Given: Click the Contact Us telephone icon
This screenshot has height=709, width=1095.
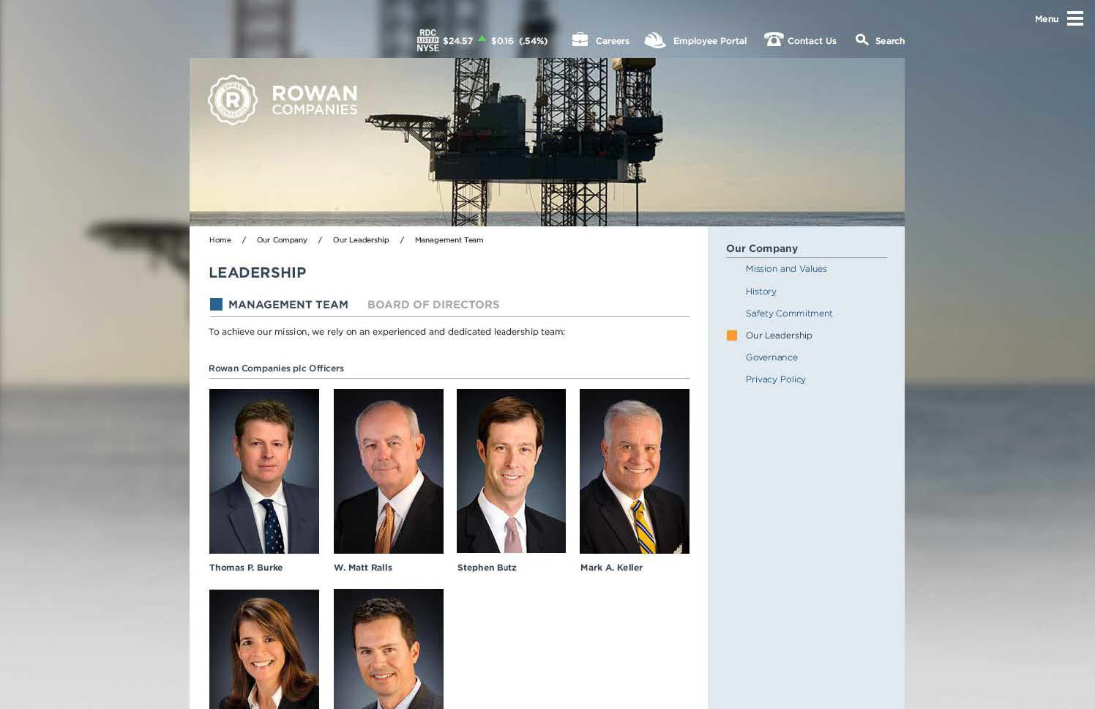Looking at the screenshot, I should click(x=774, y=40).
